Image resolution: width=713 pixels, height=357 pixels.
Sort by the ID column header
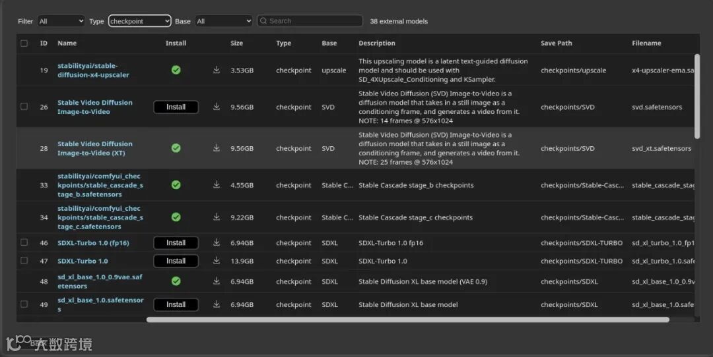[44, 43]
